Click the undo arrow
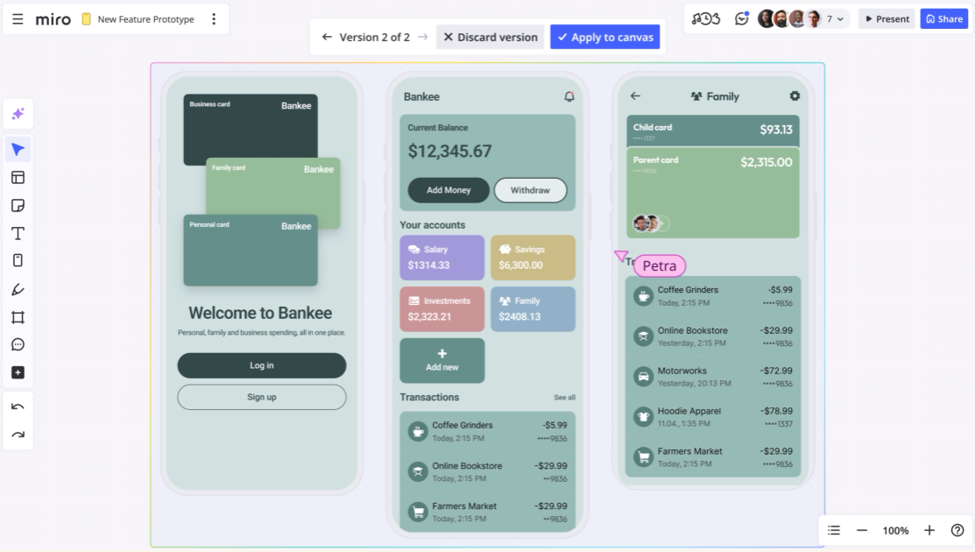975x552 pixels. (18, 407)
